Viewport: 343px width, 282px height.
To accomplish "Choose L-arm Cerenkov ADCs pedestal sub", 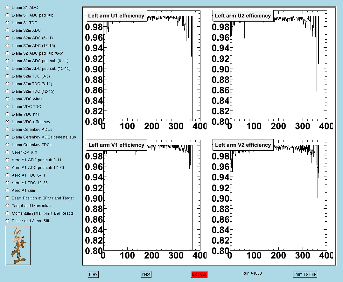I will (x=7, y=137).
